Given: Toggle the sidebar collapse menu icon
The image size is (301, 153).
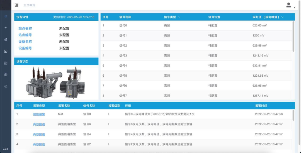Looking at the screenshot, I should 16,5.
